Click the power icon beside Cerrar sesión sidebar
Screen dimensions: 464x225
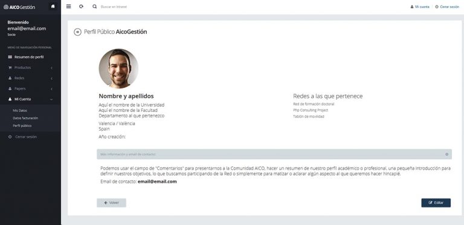[10, 137]
